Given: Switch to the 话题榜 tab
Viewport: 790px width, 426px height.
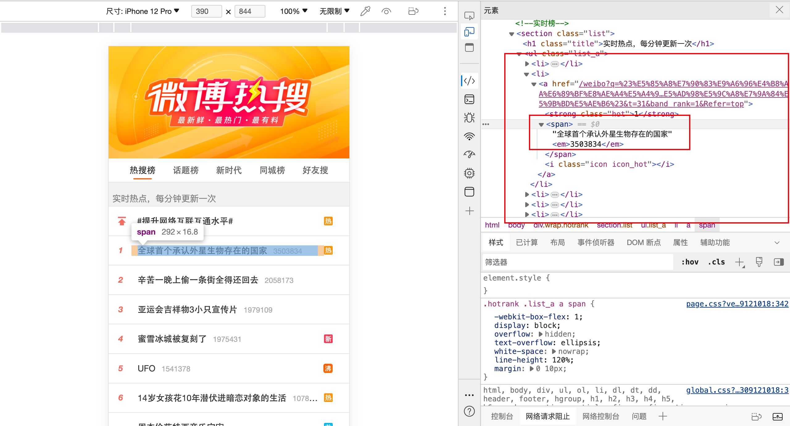Looking at the screenshot, I should (x=186, y=170).
